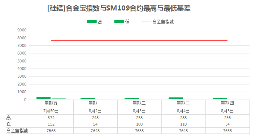
Task: Click the red 合金宝指数 legend line
Action: tap(146, 22)
